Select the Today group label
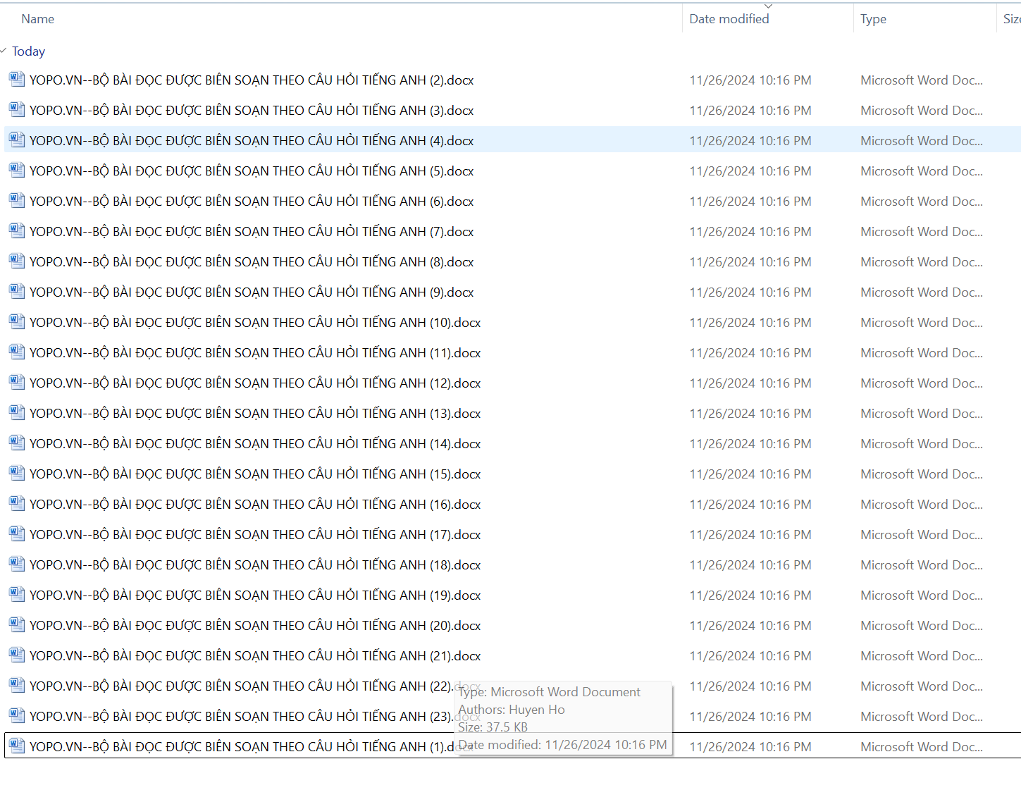The image size is (1021, 790). pos(29,51)
